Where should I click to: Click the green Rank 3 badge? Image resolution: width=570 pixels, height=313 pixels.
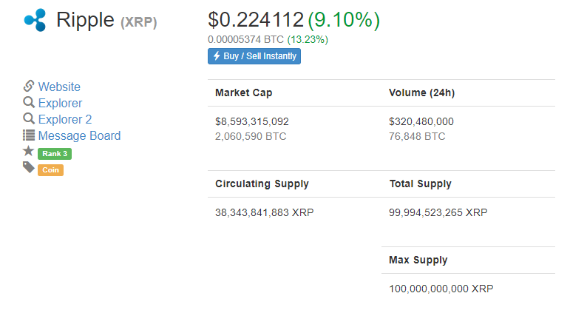55,154
